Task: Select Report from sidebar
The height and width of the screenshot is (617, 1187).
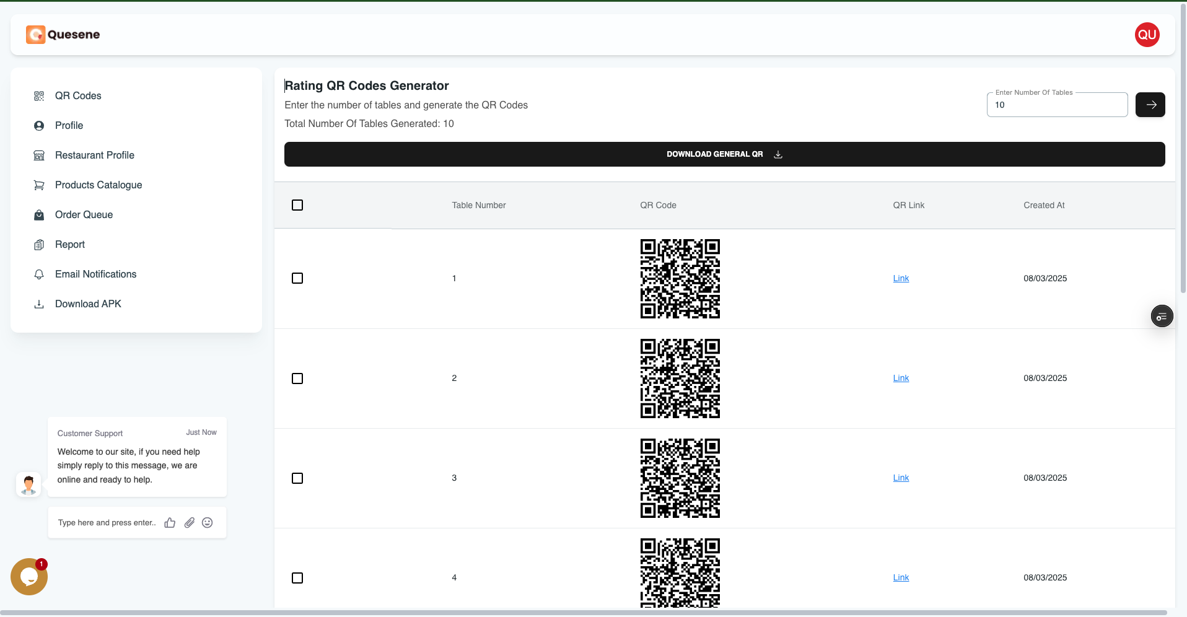Action: tap(70, 245)
